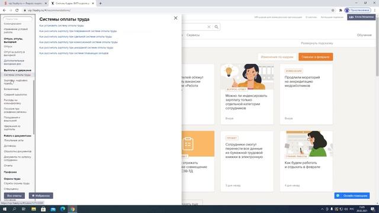Open Windows taskbar search
The width and height of the screenshot is (379, 213).
pos(14,209)
